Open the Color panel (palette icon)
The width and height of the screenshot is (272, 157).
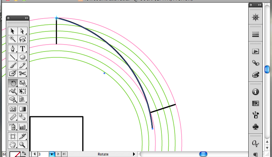[256, 75]
